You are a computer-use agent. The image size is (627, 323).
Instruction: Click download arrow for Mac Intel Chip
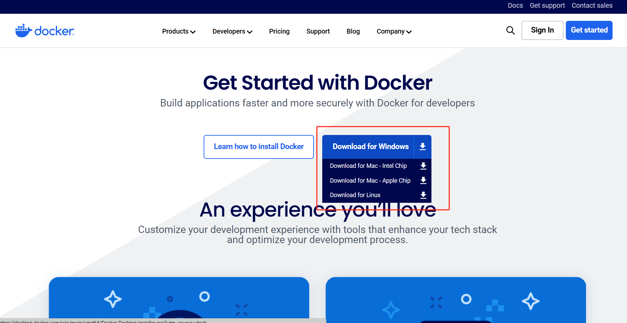pos(423,166)
